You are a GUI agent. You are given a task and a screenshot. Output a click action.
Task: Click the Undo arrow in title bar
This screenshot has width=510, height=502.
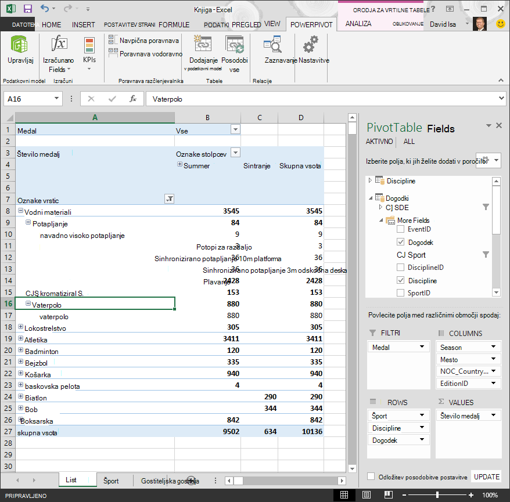click(x=45, y=9)
